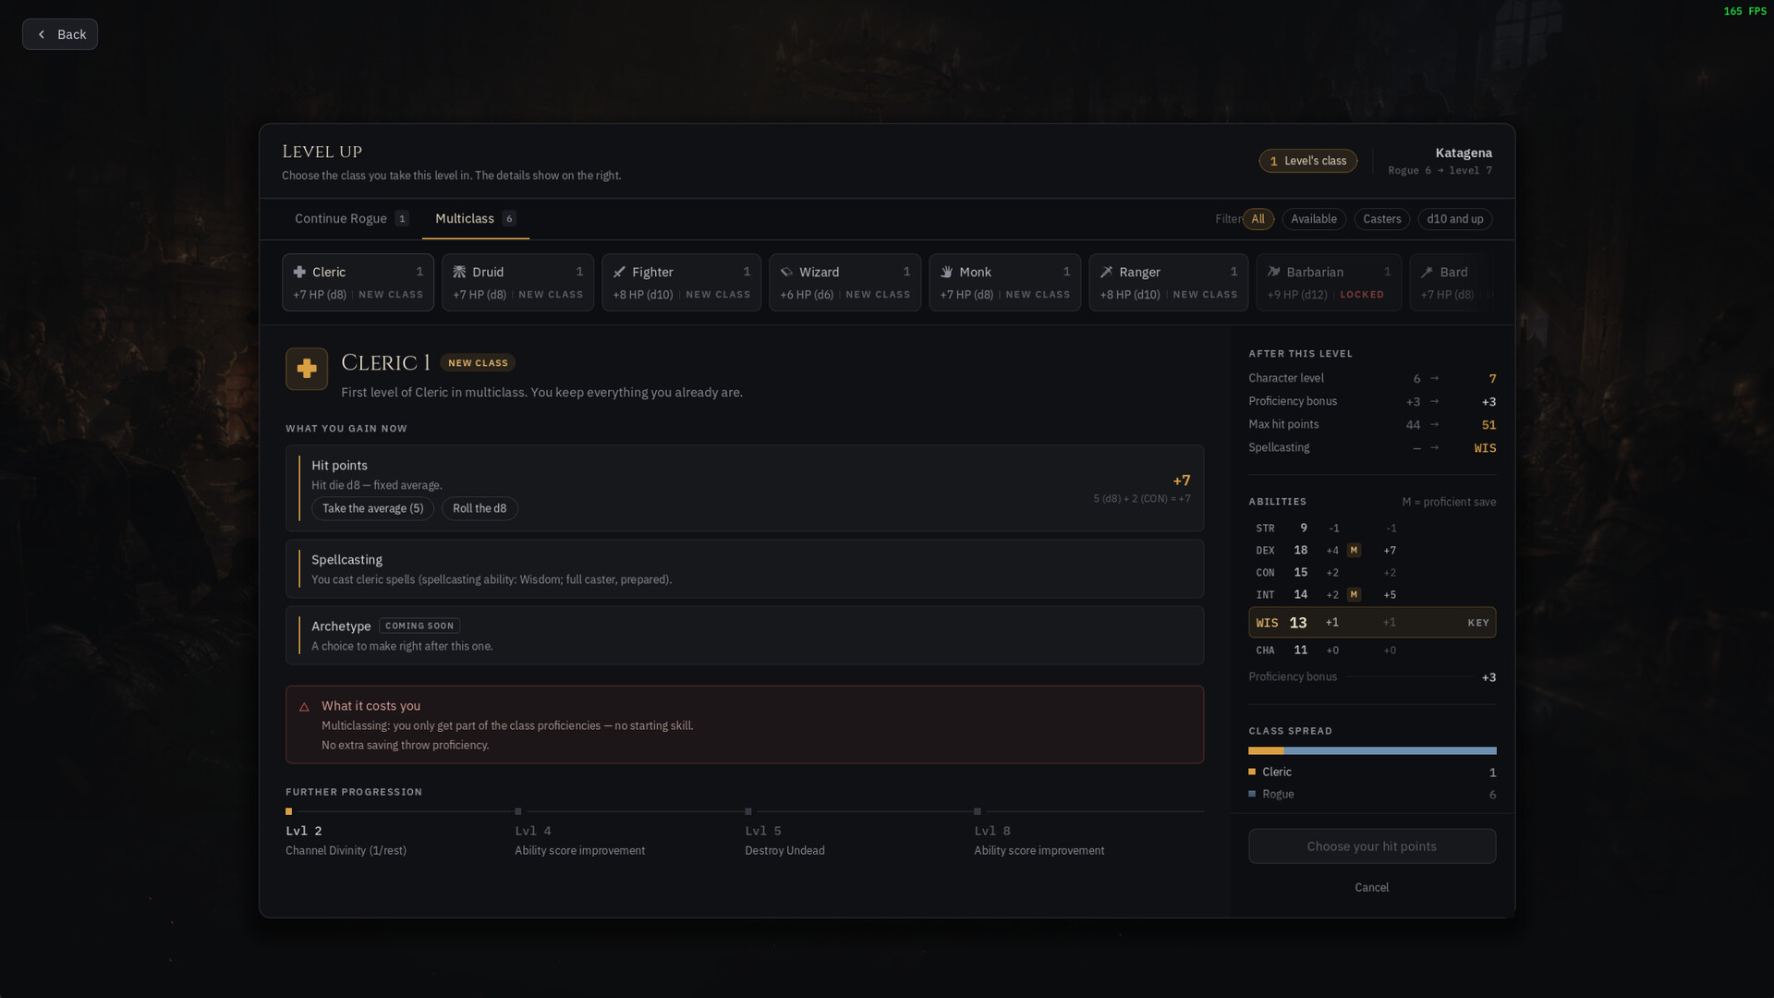1774x998 pixels.
Task: Click the Druid tree icon
Action: 459,272
